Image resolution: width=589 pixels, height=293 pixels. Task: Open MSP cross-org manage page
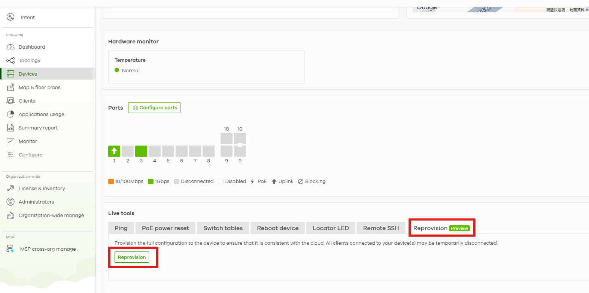tap(48, 249)
